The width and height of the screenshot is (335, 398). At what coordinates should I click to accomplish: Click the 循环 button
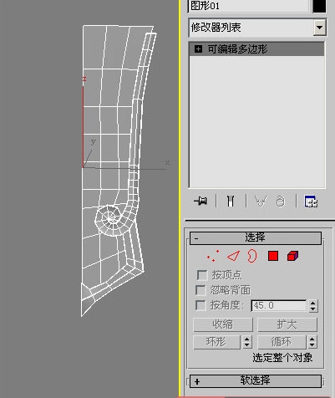pyautogui.click(x=282, y=342)
